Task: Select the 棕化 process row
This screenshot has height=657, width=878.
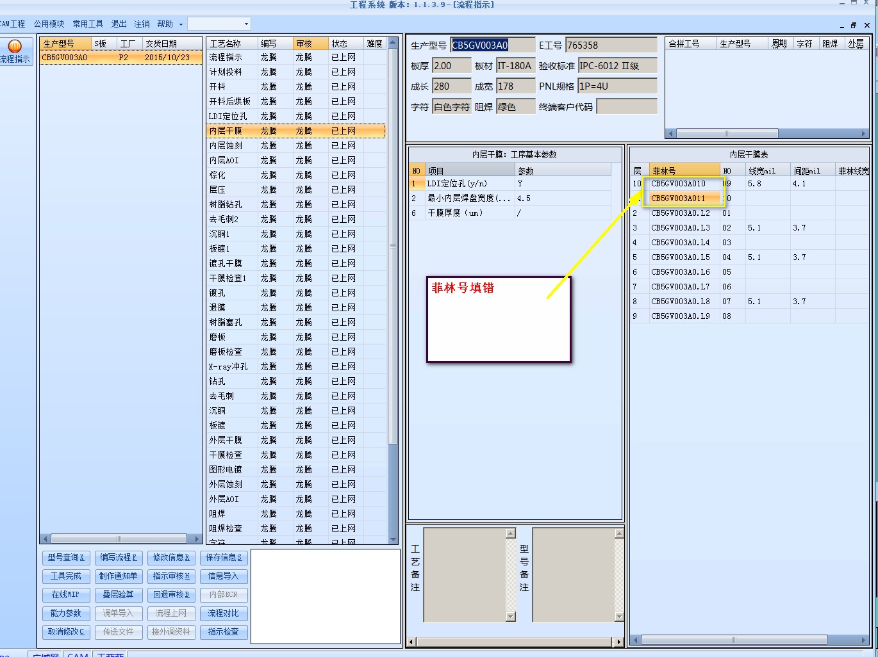Action: [x=297, y=175]
